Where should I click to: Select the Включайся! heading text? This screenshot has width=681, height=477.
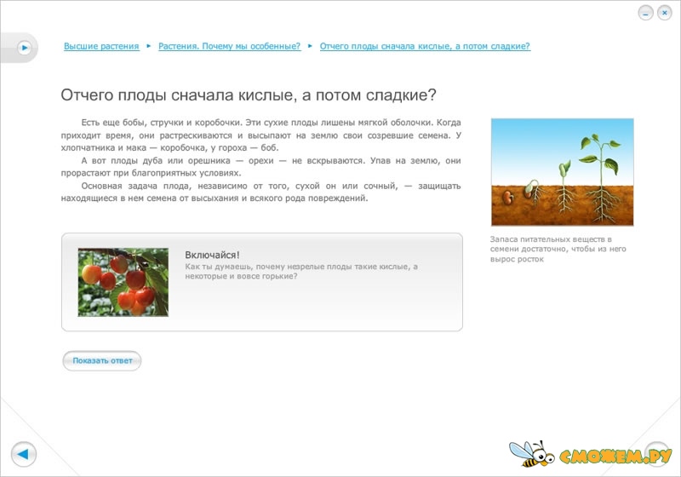coord(212,255)
